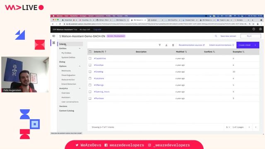Click the search magnifier icon near Save new version

point(216,36)
